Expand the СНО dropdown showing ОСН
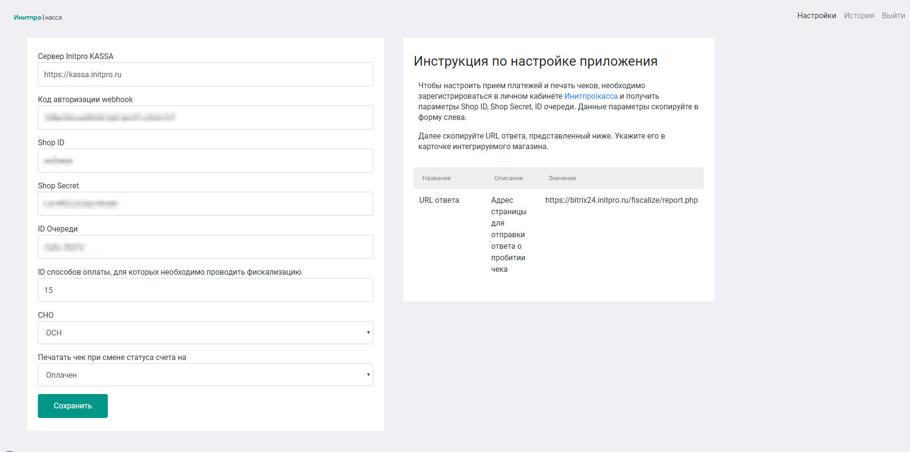The height and width of the screenshot is (452, 910). point(205,333)
